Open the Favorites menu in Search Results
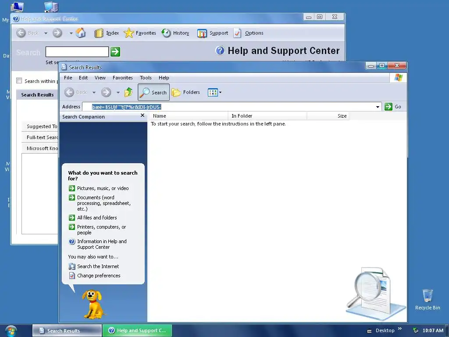The image size is (449, 337). [x=123, y=78]
